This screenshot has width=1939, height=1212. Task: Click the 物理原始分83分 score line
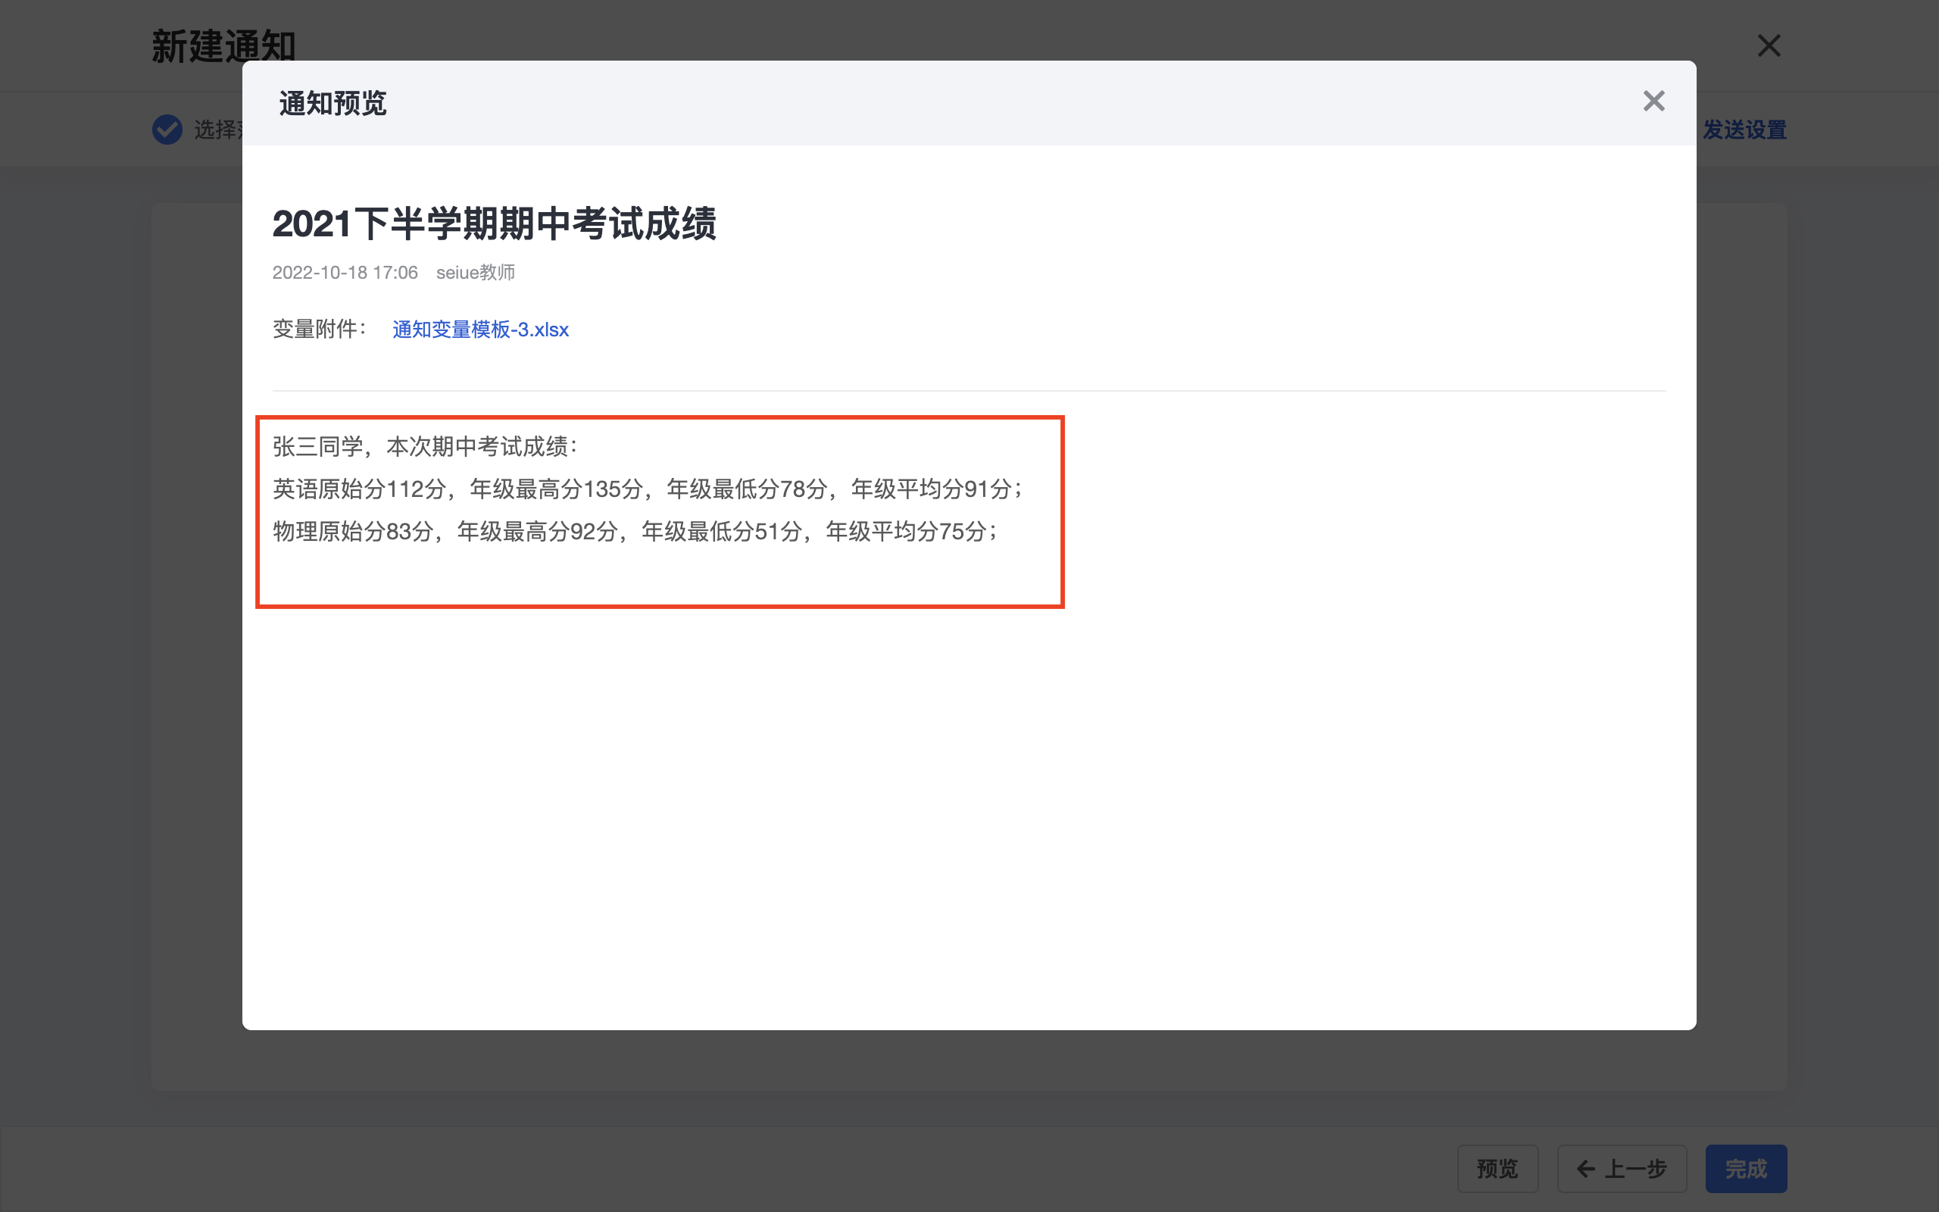635,532
